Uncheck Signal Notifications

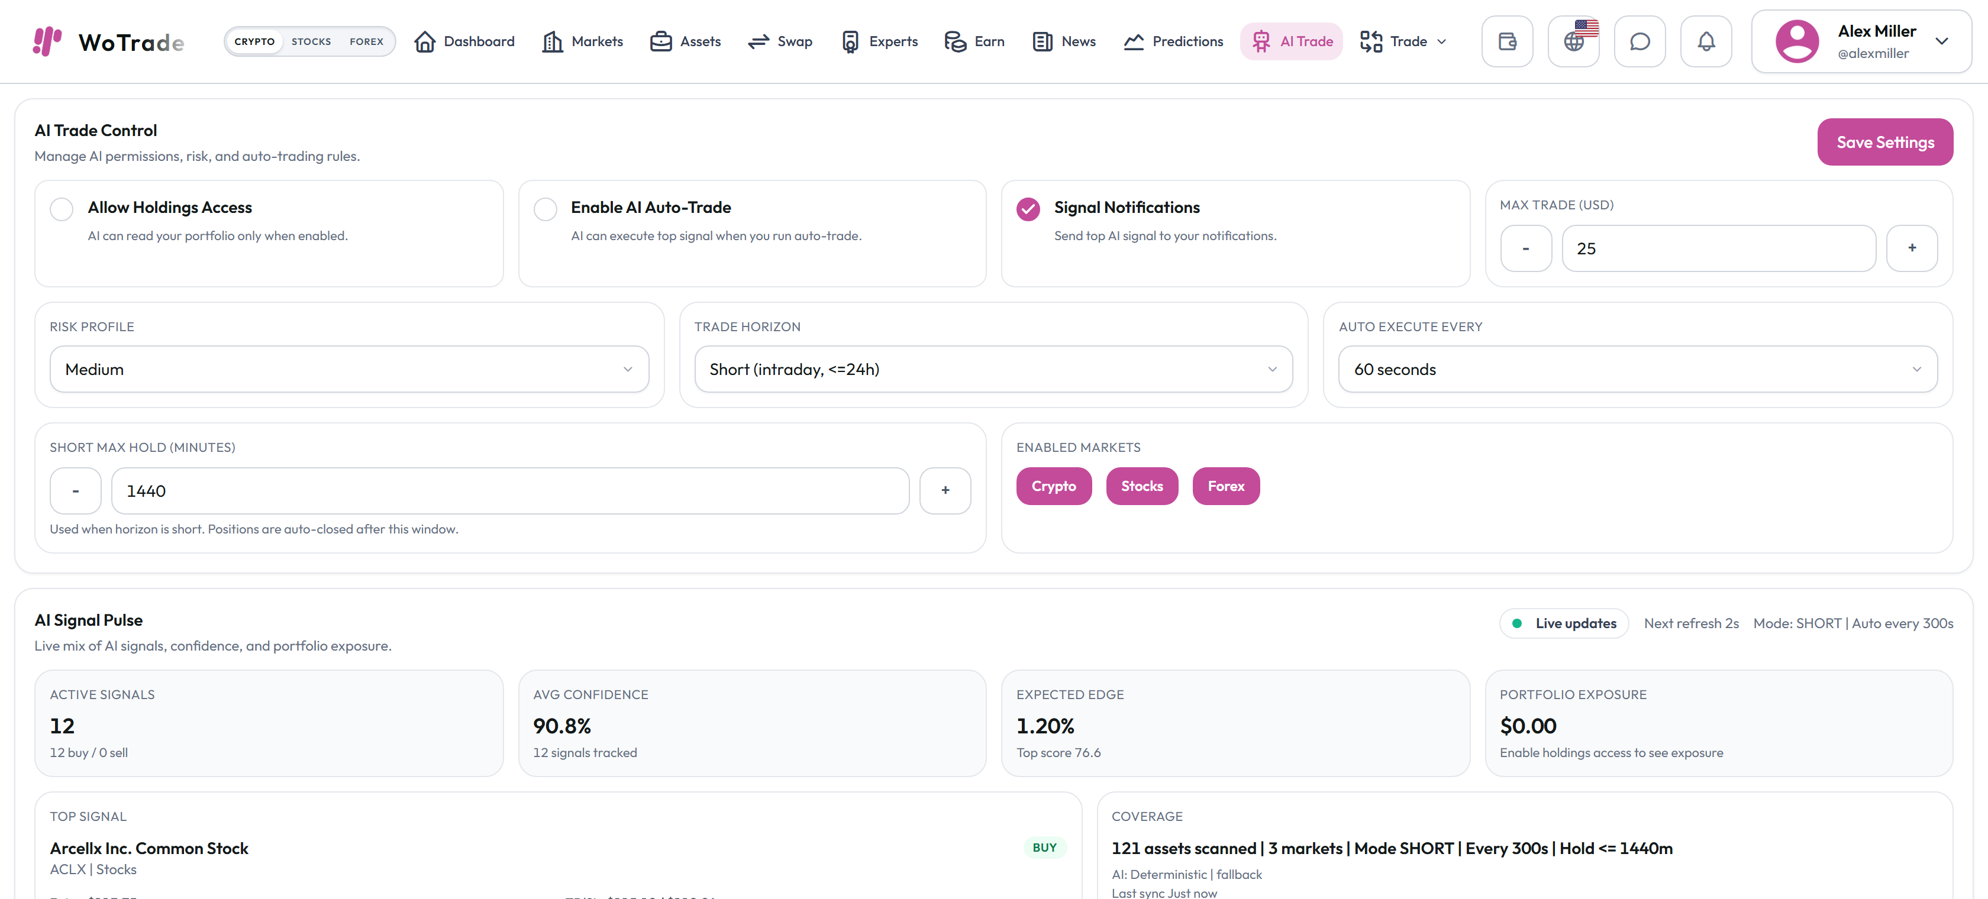click(1028, 209)
